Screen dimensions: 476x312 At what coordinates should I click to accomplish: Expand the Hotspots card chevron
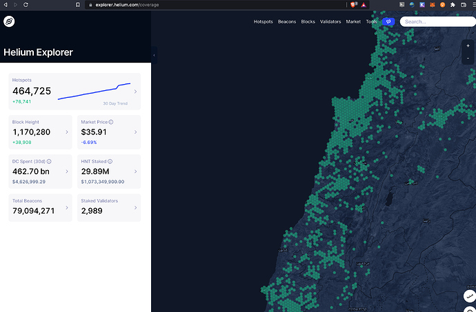click(x=135, y=92)
